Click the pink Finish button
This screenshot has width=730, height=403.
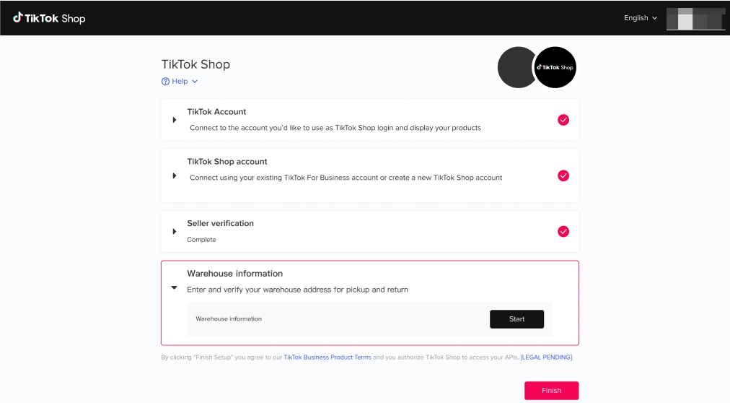point(551,390)
